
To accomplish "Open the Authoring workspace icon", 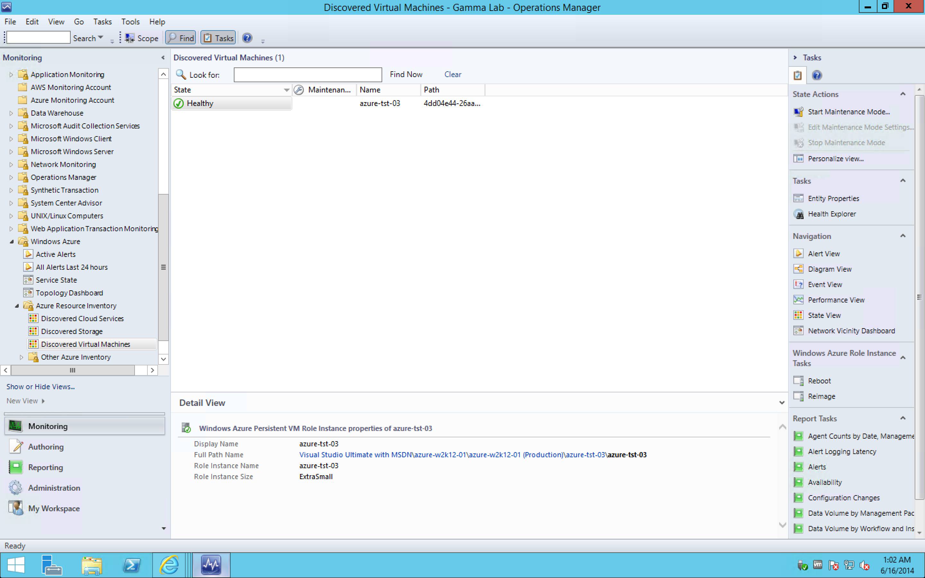I will pyautogui.click(x=16, y=446).
